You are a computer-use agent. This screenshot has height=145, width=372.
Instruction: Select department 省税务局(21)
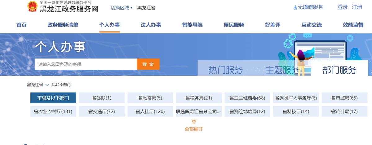pos(199,98)
